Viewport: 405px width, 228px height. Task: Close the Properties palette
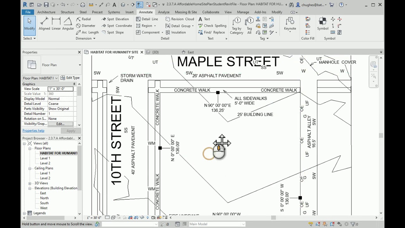(79, 52)
